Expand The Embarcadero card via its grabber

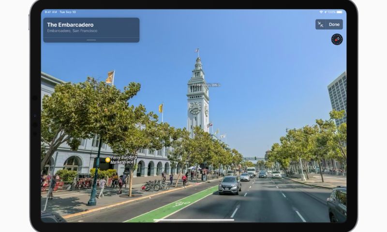91,40
